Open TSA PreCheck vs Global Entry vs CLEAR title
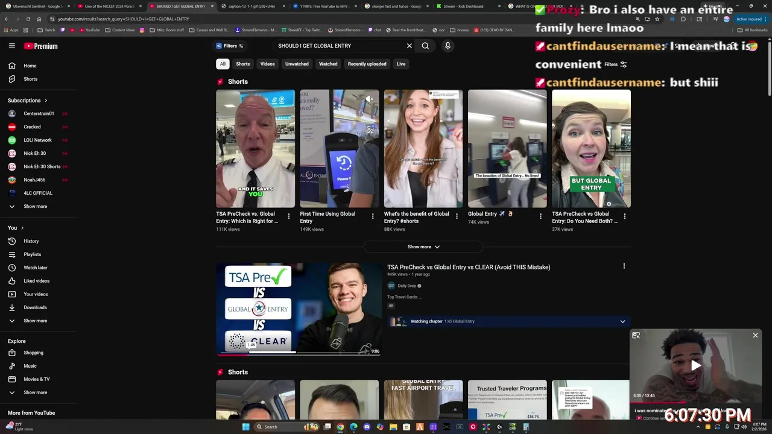This screenshot has width=772, height=434. [x=469, y=267]
